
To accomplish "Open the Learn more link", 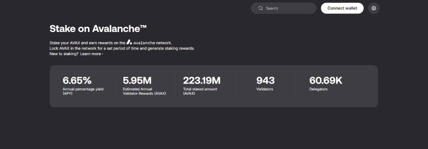I will click(92, 54).
